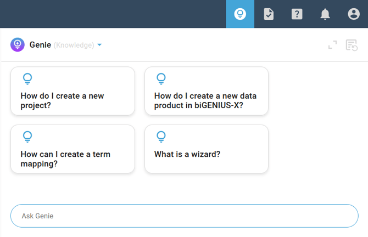
Task: Expand the Genie panel to fullscreen
Action: click(x=332, y=45)
